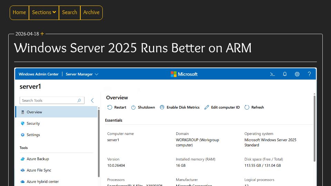Click the Refresh button label
This screenshot has width=331, height=186.
coord(258,107)
